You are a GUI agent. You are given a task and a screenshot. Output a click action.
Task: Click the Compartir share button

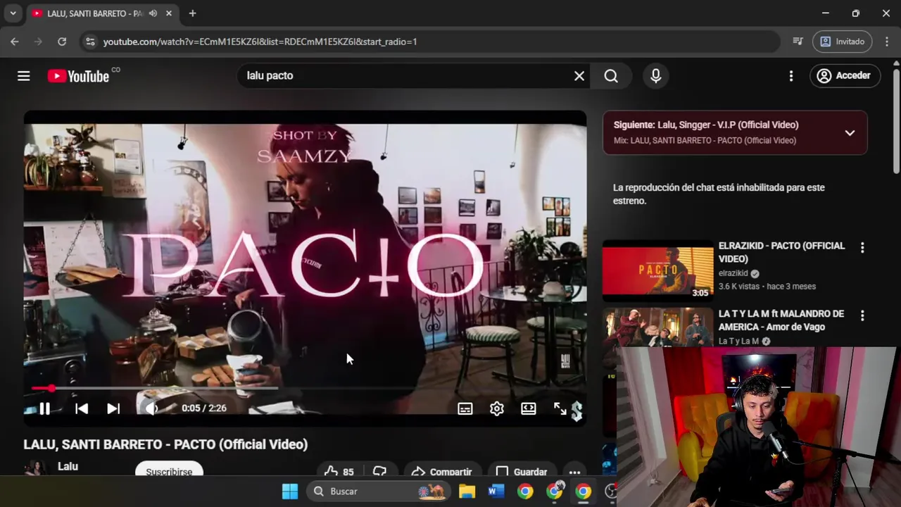pos(441,472)
